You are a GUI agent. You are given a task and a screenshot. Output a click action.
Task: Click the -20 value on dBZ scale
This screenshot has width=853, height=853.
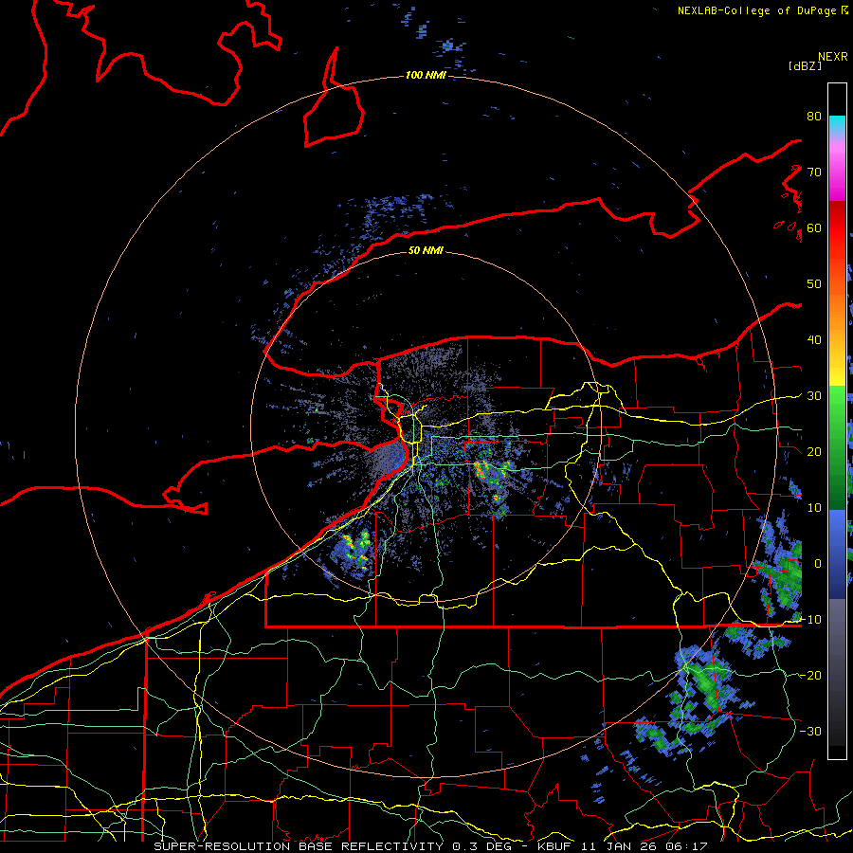coord(810,675)
